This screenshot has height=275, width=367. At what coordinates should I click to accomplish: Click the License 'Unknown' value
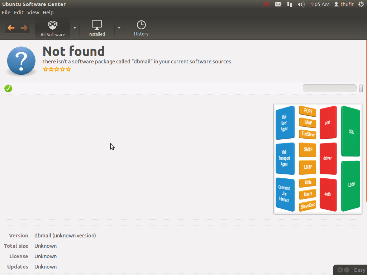[46, 256]
